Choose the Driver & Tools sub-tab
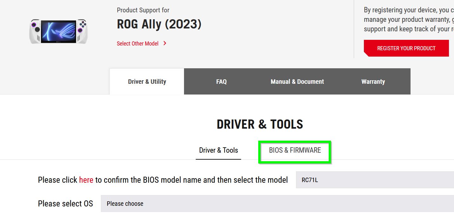The image size is (454, 214). click(x=219, y=150)
